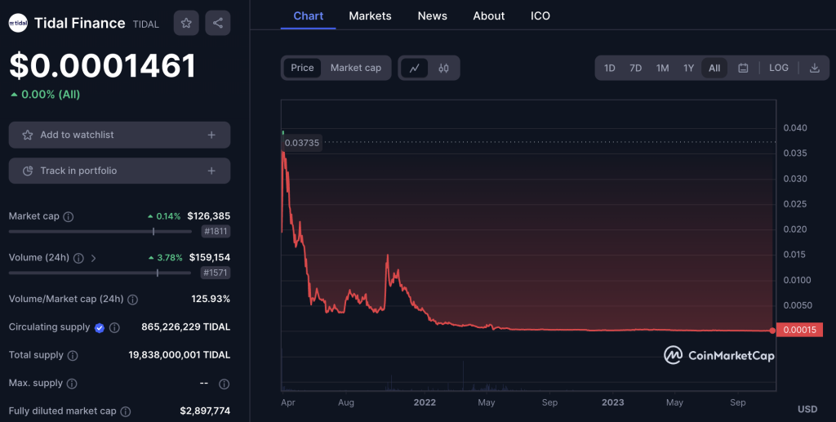
Task: Enable LOG scale on chart
Action: click(778, 69)
